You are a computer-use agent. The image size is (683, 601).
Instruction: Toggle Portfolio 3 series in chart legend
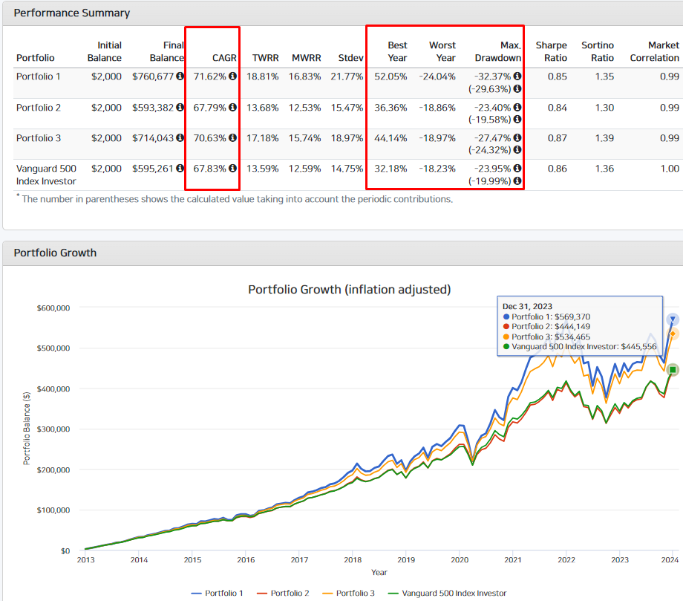348,593
